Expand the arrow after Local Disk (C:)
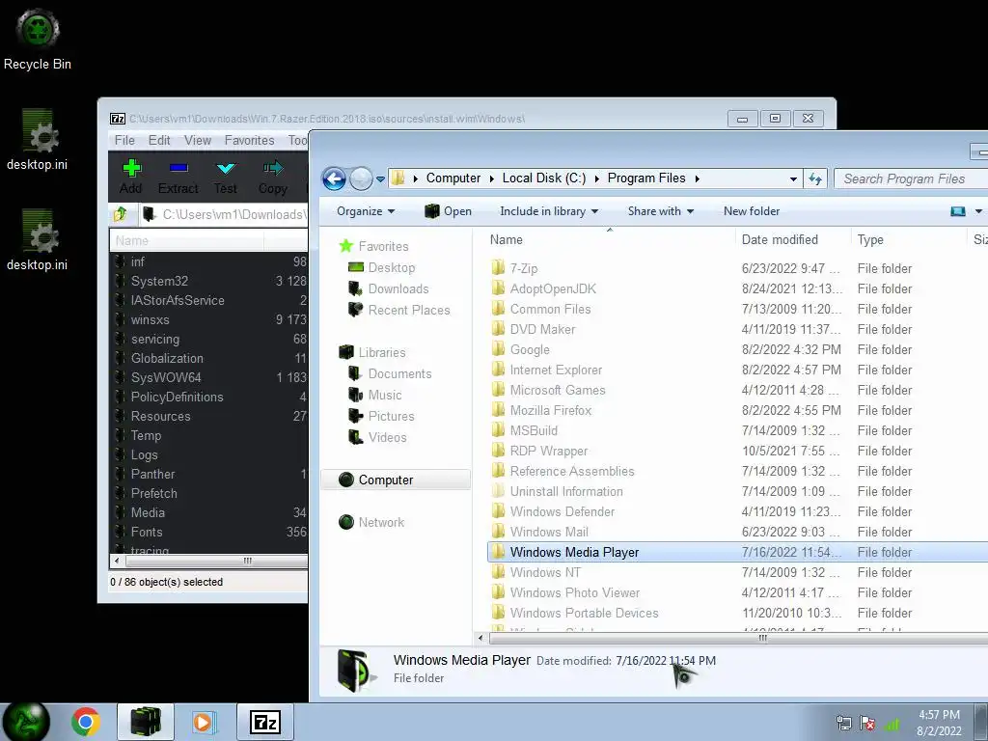Image resolution: width=988 pixels, height=741 pixels. tap(596, 178)
